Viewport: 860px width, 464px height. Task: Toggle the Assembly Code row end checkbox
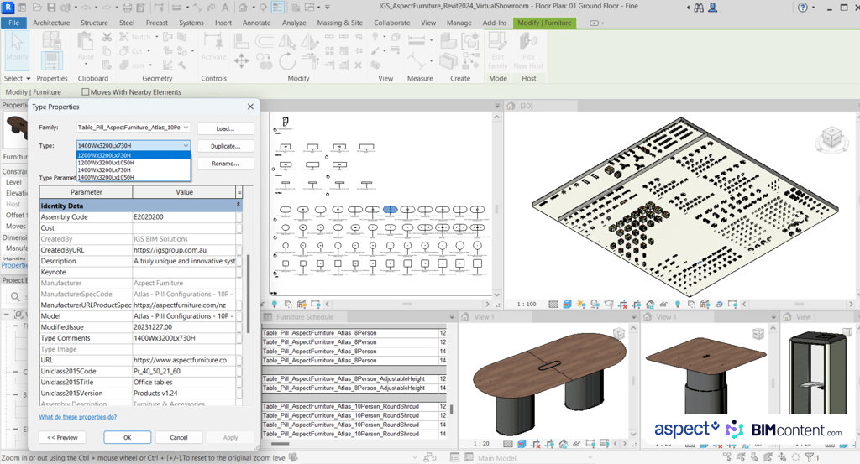click(x=239, y=217)
